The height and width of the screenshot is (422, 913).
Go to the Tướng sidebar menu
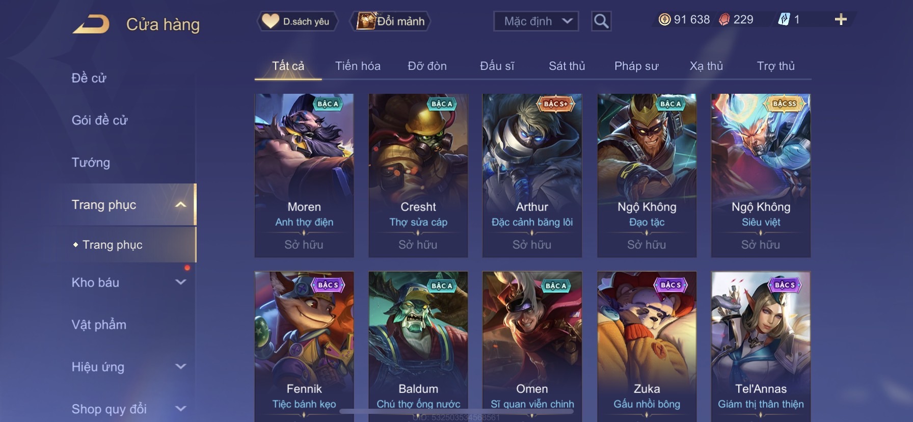click(91, 162)
